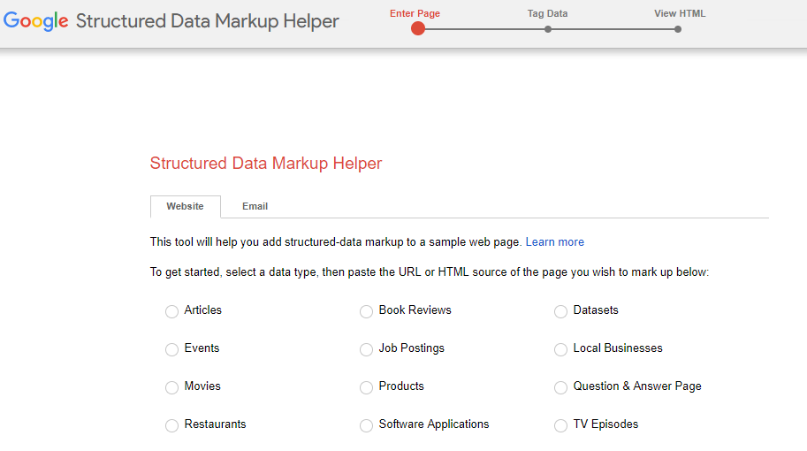Click the View HTML step marker

click(x=678, y=29)
